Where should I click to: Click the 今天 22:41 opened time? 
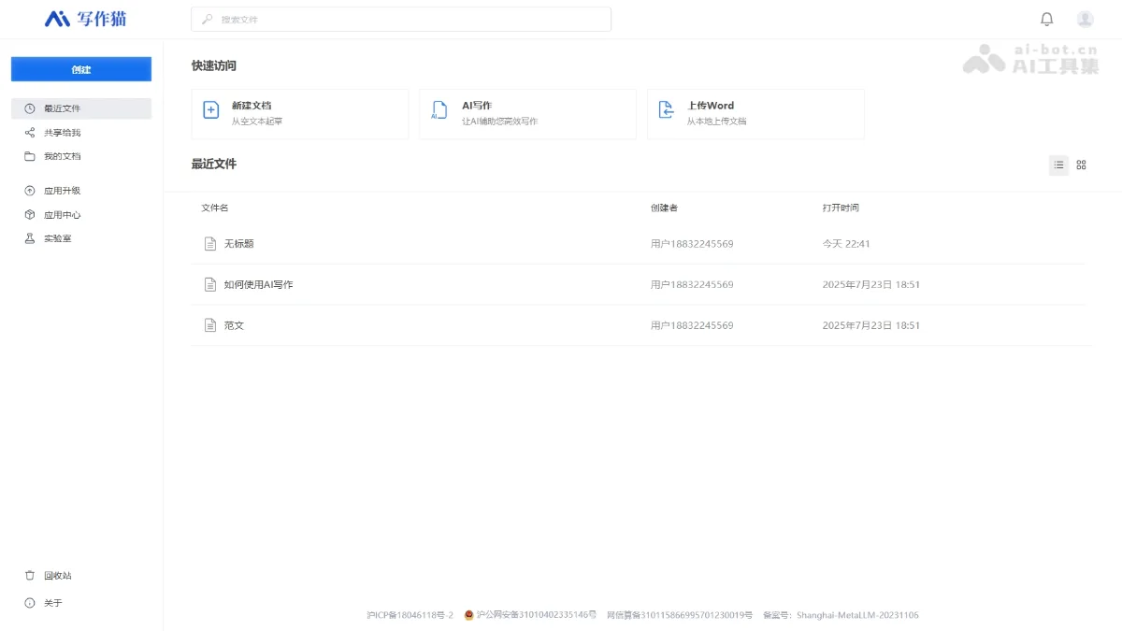[846, 244]
